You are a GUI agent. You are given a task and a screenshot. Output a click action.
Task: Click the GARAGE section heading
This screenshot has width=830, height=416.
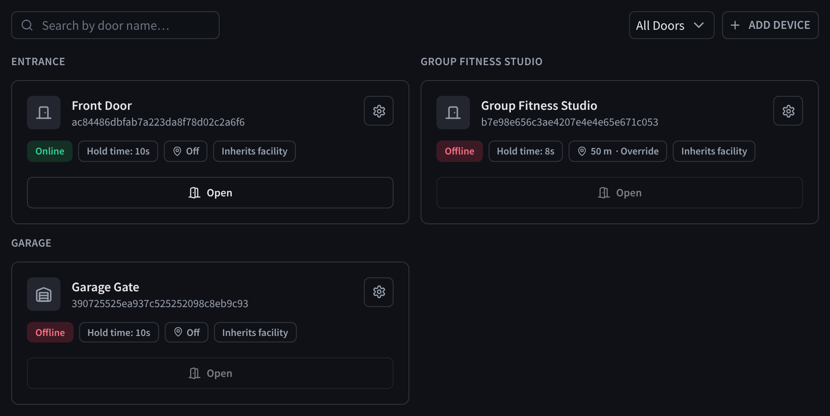click(31, 243)
